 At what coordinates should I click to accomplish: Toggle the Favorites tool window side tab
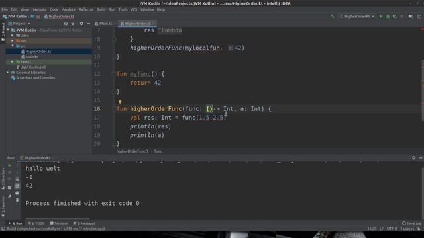(3, 206)
